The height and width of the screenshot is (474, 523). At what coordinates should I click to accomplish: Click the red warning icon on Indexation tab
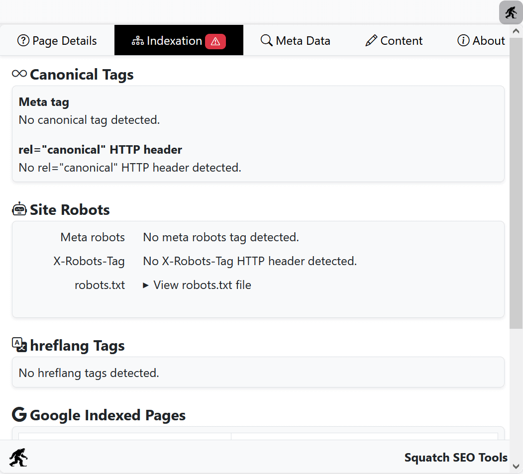coord(215,41)
